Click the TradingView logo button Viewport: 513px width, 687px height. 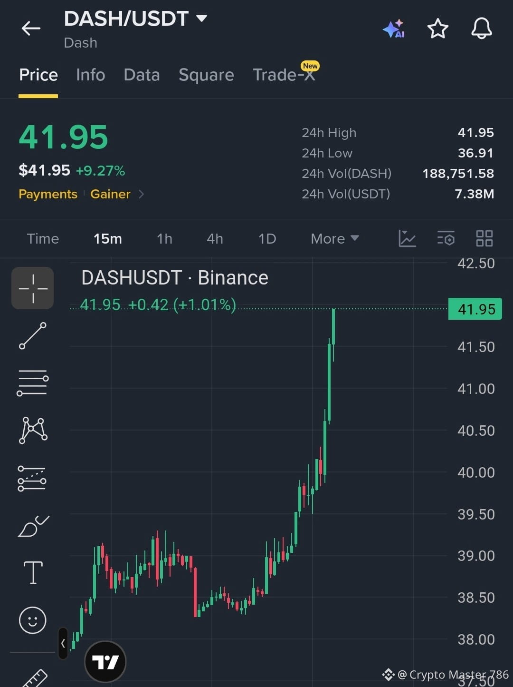(105, 661)
